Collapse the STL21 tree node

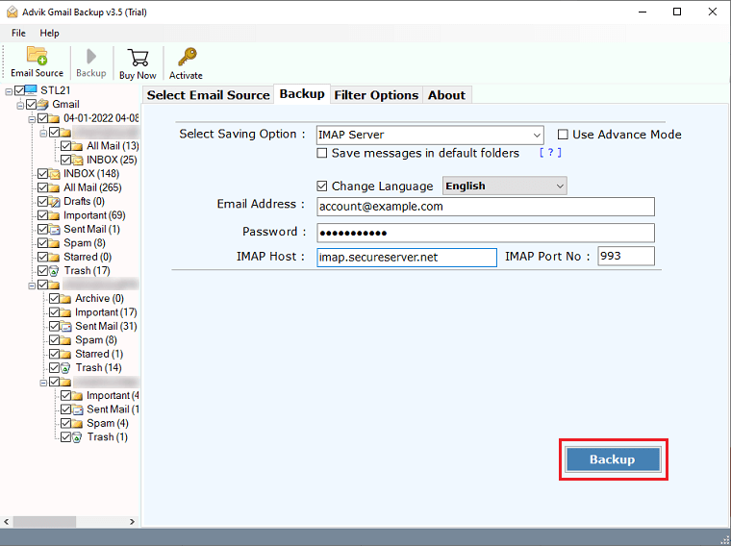click(x=9, y=91)
